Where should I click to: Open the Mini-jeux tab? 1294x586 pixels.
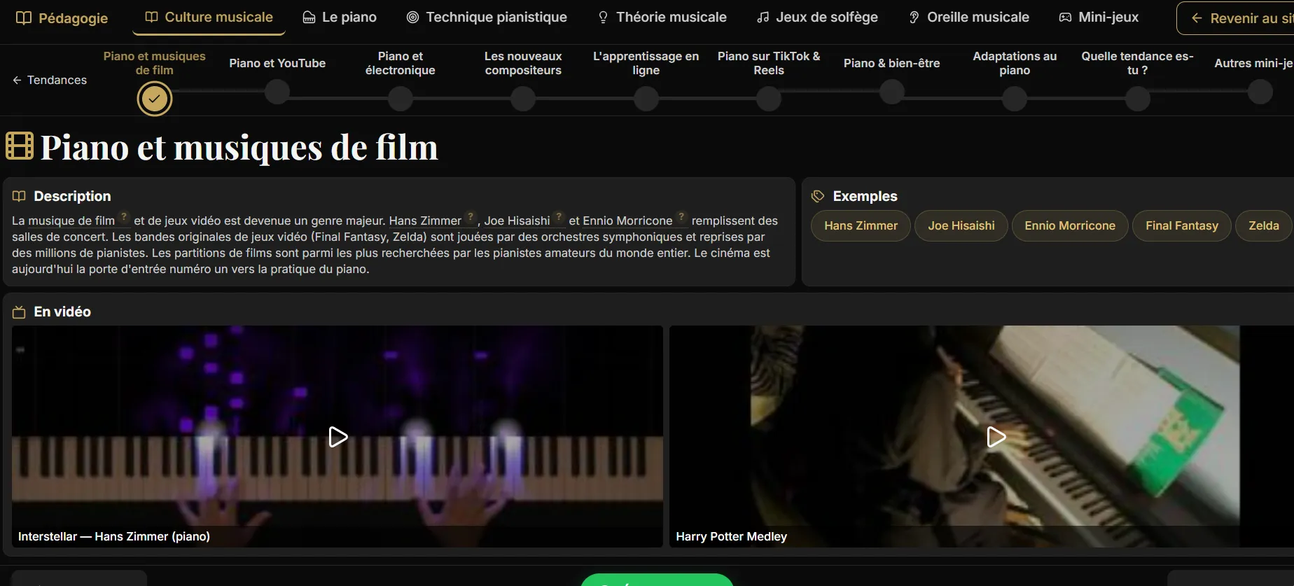click(x=1099, y=17)
